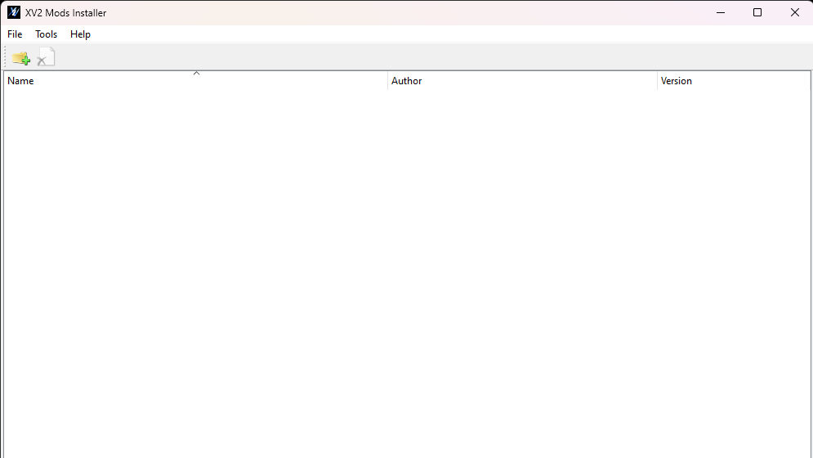Click the sort arrow above Name header
Viewport: 813px width, 458px height.
197,74
